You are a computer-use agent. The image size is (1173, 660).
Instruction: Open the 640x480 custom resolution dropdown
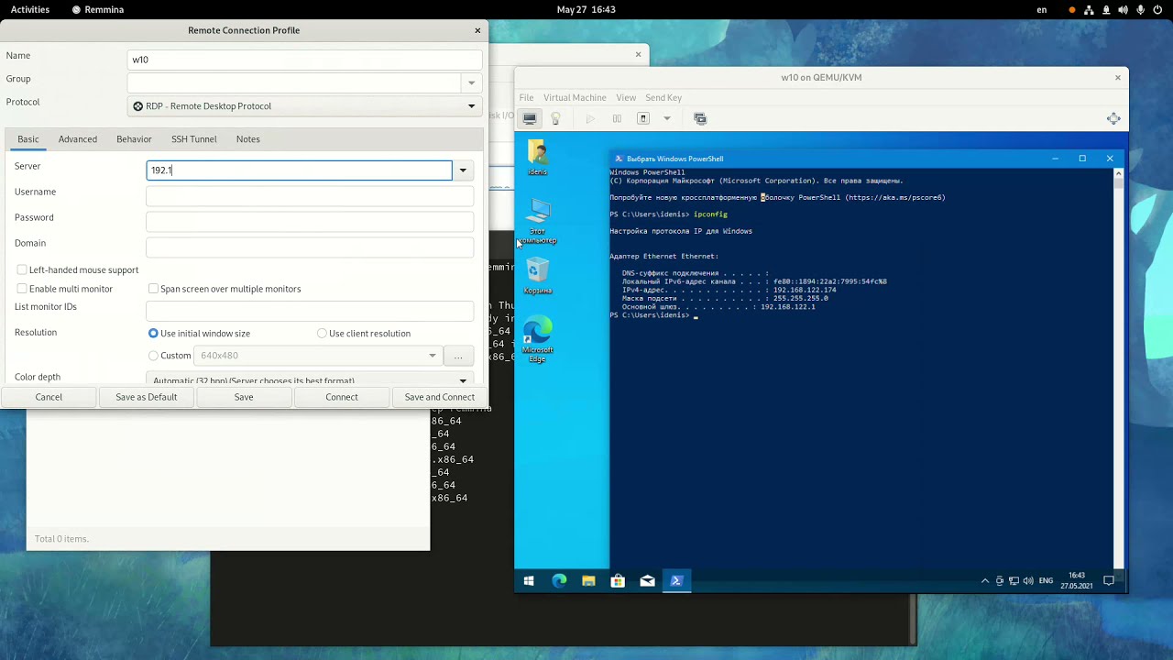click(318, 356)
